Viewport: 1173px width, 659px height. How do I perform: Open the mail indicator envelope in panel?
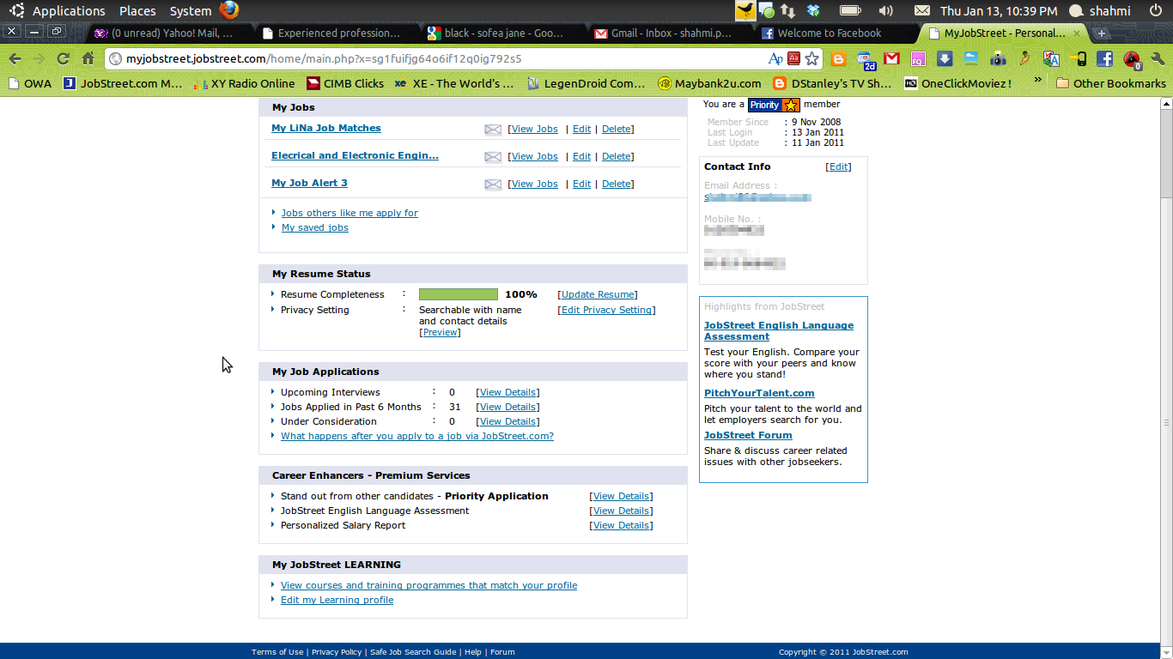click(922, 11)
